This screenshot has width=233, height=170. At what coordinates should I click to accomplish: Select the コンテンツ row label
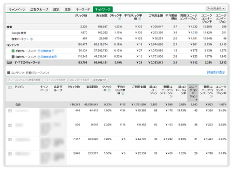tap(13, 45)
